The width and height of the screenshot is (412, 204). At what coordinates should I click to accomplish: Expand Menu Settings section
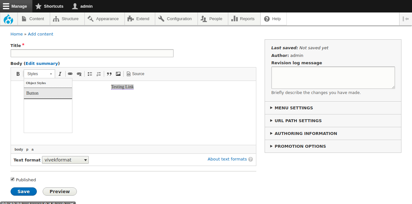tap(293, 108)
